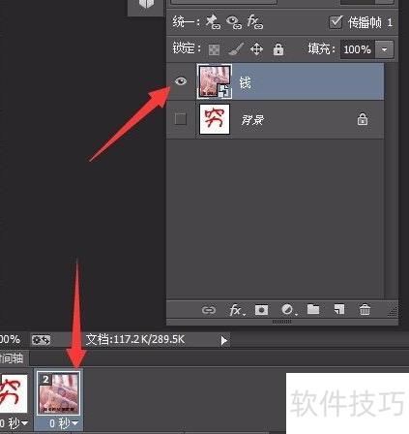Image resolution: width=409 pixels, height=434 pixels.
Task: Create a new layer group folder
Action: 313,309
